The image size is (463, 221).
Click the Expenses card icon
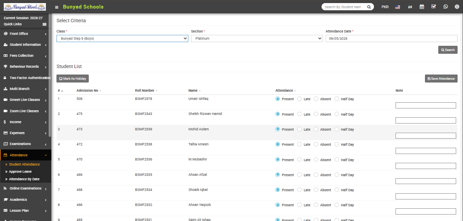[x=5, y=133]
